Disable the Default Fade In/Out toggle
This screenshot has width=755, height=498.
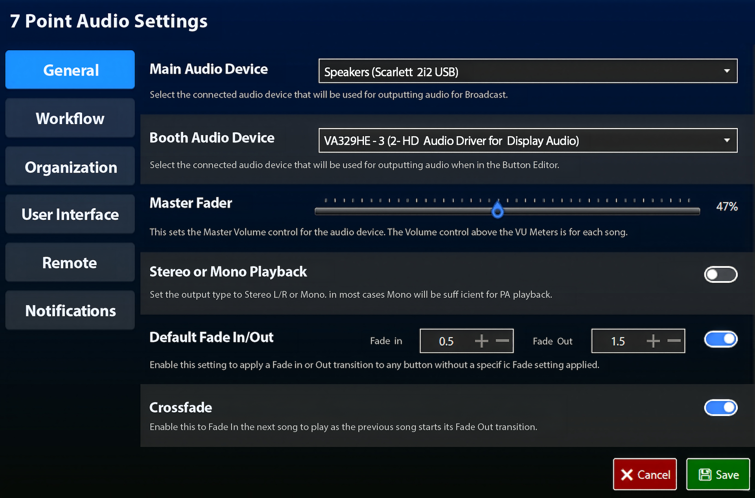pos(720,339)
